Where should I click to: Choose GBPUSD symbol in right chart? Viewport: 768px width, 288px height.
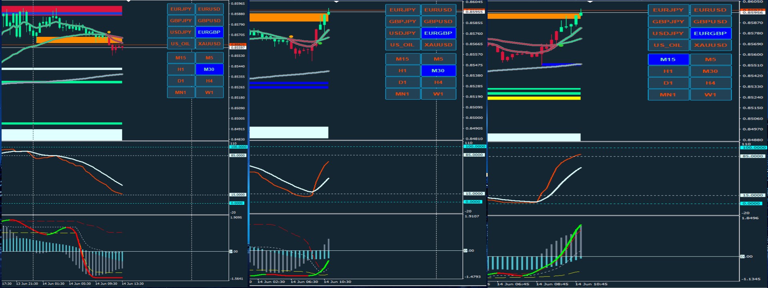[710, 22]
